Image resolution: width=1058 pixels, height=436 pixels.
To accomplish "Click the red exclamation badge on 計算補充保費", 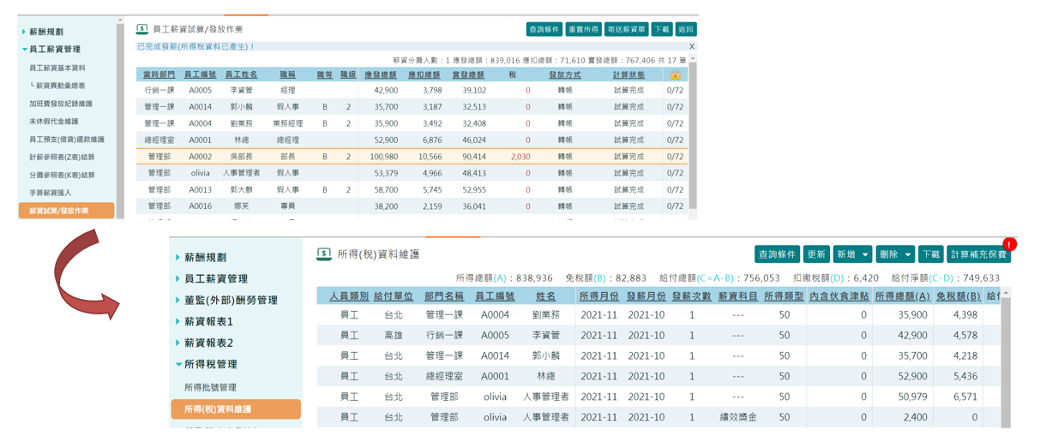I will tap(1010, 244).
